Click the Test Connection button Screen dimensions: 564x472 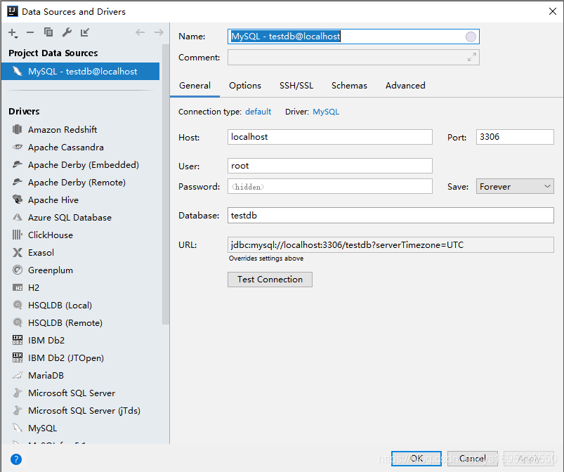click(270, 280)
